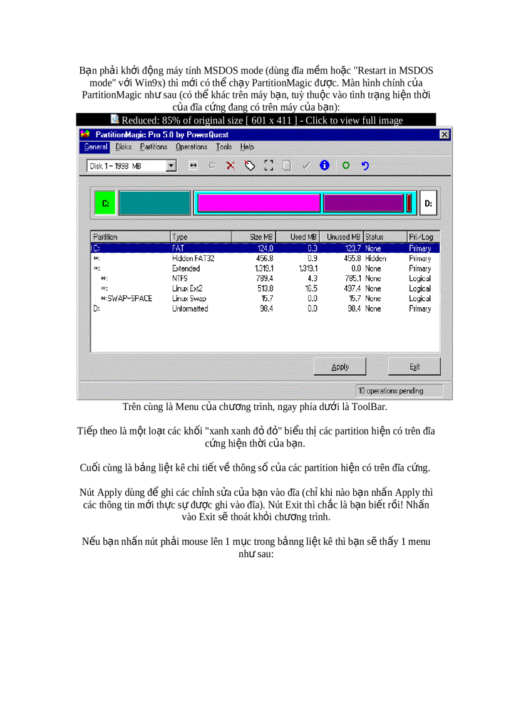The image size is (511, 704).
Task: Open the Tools menu
Action: pyautogui.click(x=224, y=147)
